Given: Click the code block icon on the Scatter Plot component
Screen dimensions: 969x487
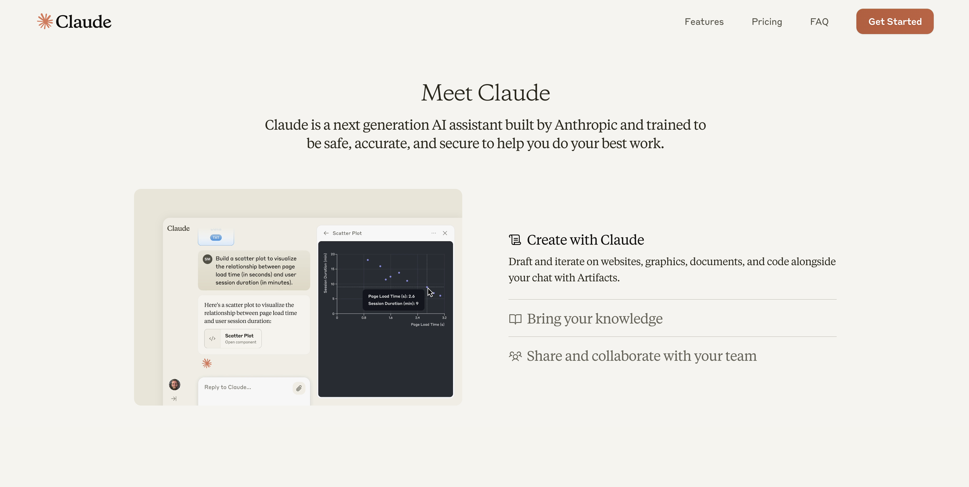Looking at the screenshot, I should point(212,338).
